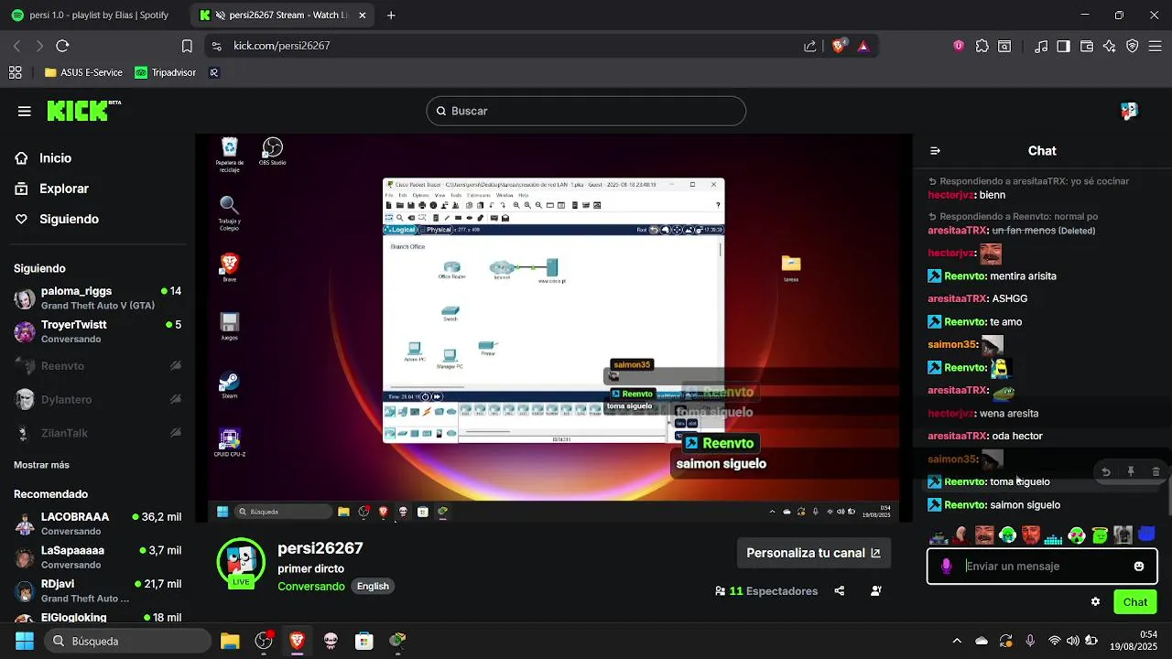Show hidden system tray icons chevron
Viewport: 1172px width, 659px height.
pyautogui.click(x=957, y=641)
